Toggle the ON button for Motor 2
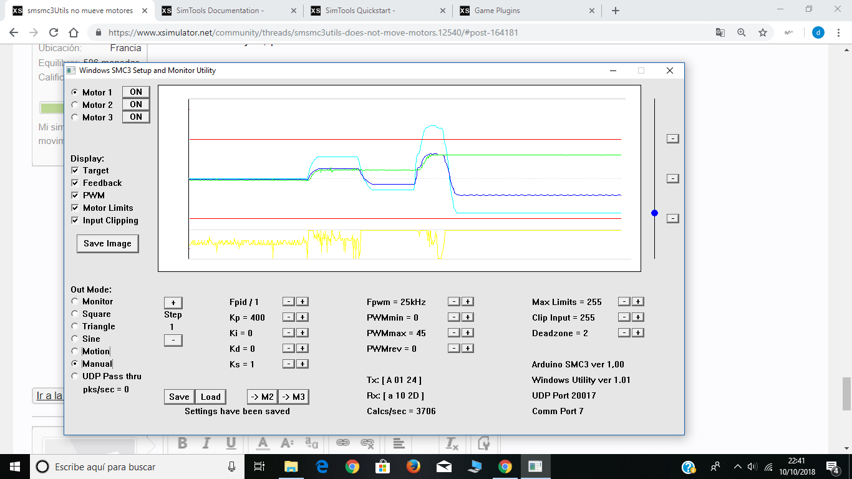The width and height of the screenshot is (852, 479). (136, 104)
